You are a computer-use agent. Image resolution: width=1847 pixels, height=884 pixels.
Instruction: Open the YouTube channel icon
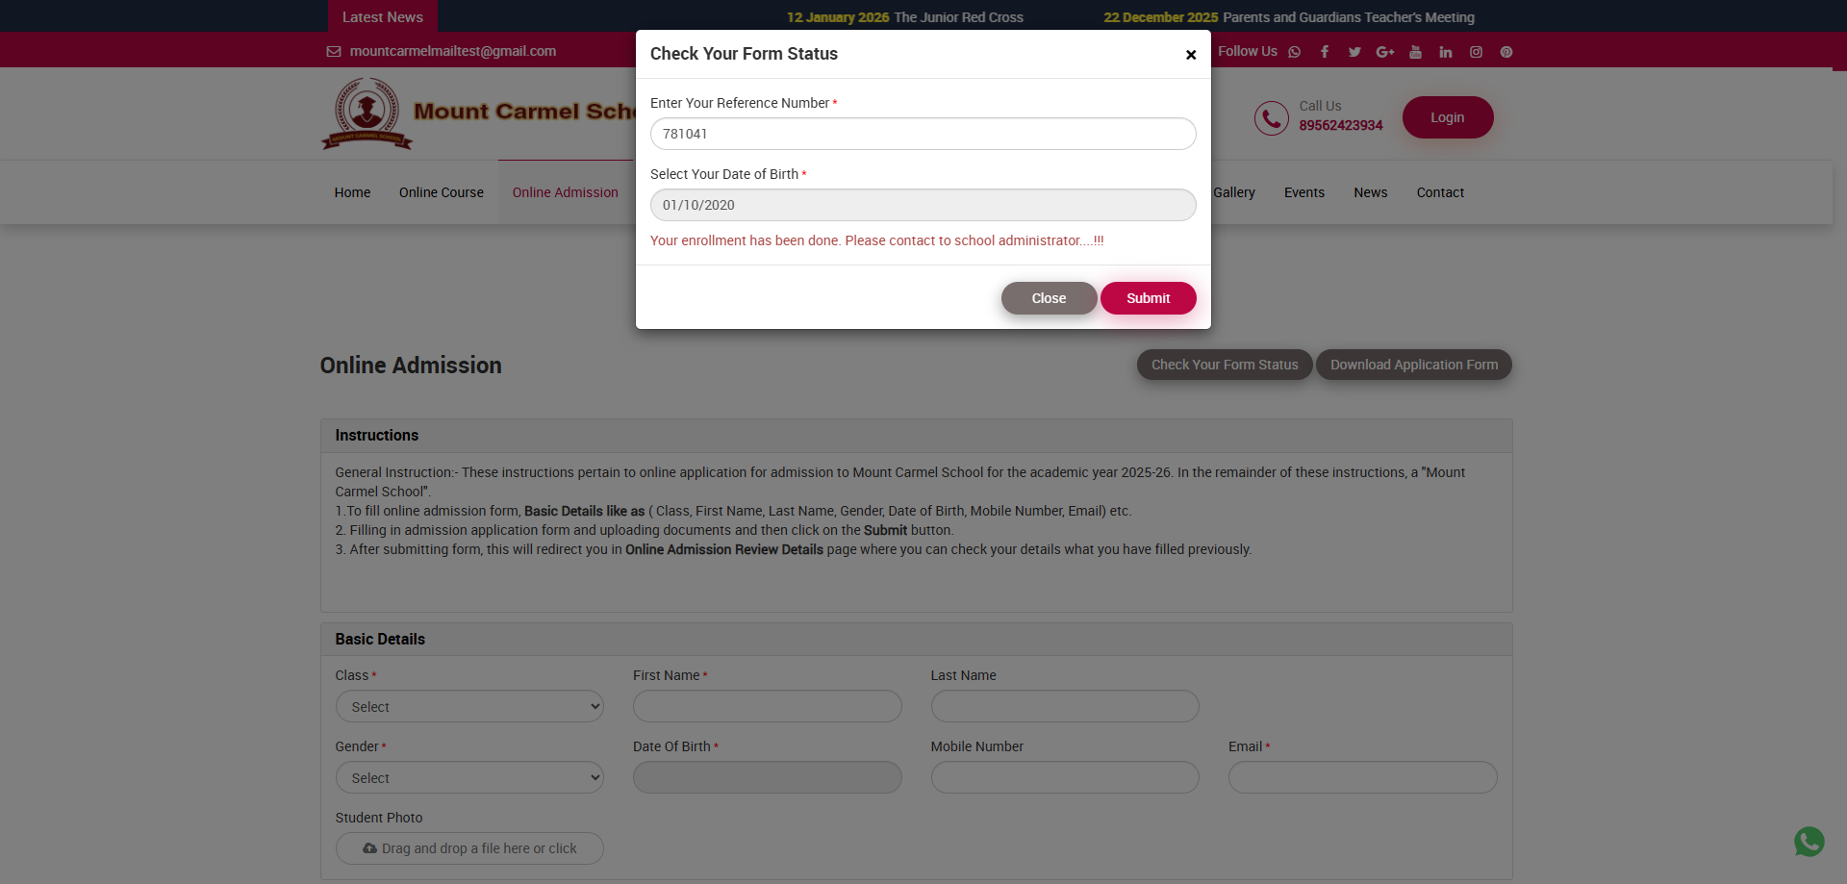1415,52
